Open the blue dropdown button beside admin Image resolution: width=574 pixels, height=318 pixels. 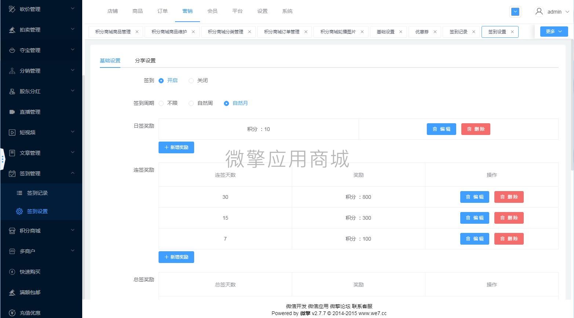click(x=515, y=12)
